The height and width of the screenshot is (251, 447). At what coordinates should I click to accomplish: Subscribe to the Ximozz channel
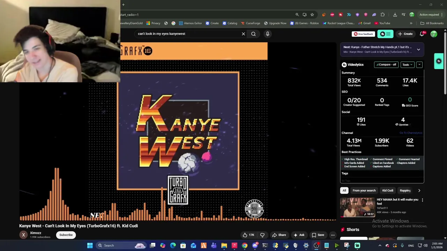(66, 235)
